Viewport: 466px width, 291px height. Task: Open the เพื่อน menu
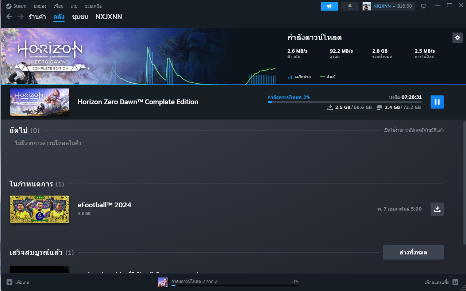tap(58, 6)
